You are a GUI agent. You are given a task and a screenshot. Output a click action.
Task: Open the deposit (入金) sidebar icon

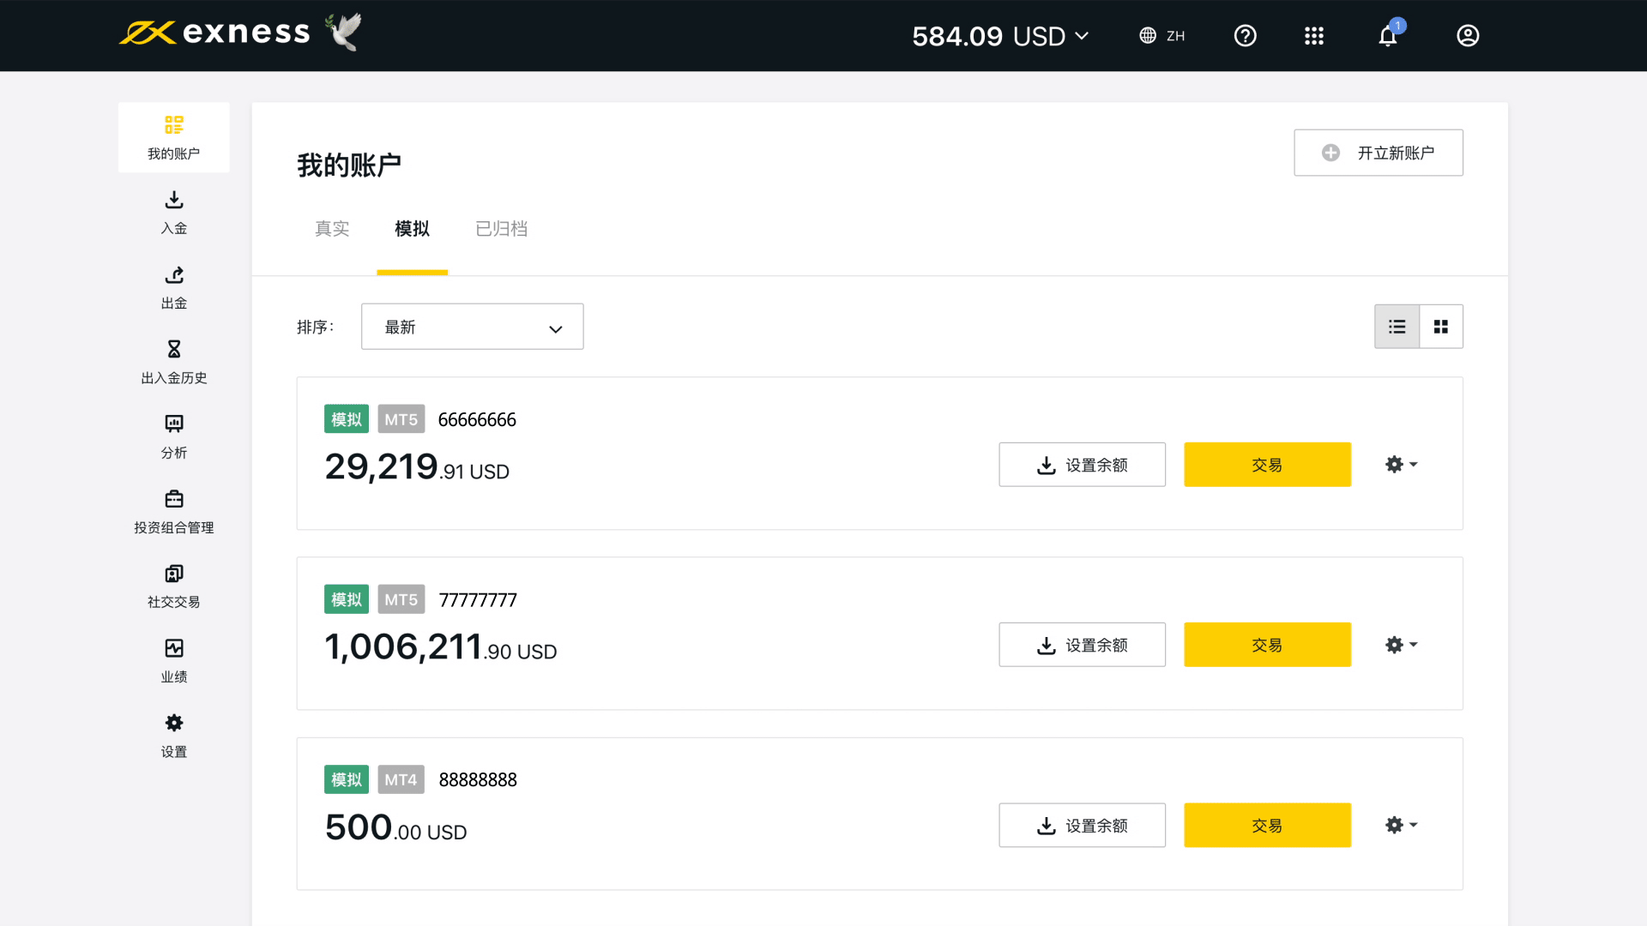coord(174,201)
